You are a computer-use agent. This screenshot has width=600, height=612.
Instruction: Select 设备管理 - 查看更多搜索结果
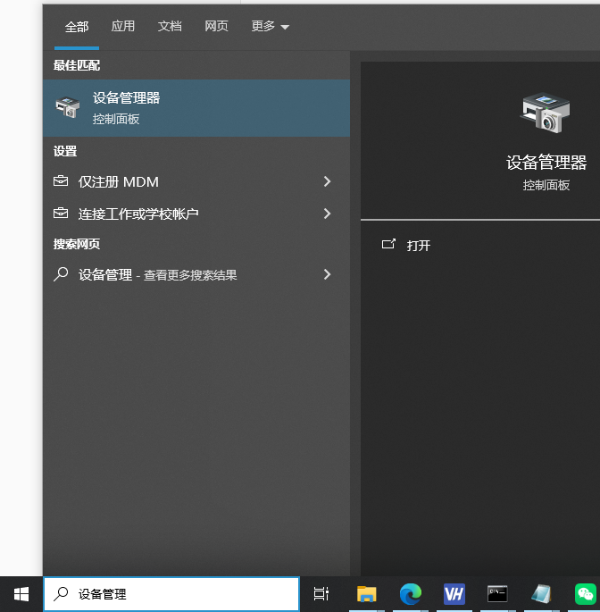[x=196, y=274]
